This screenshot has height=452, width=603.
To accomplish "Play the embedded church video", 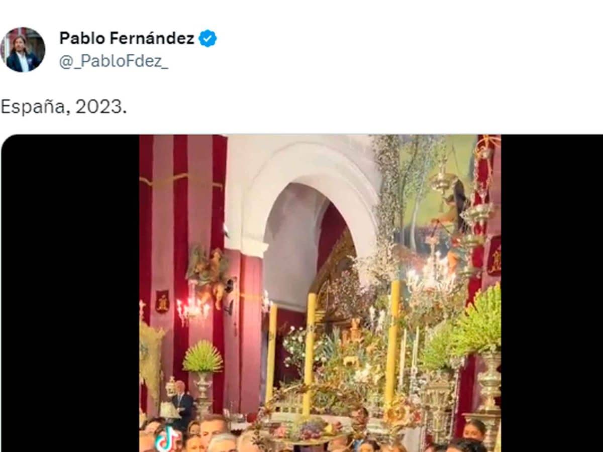I will tap(320, 293).
